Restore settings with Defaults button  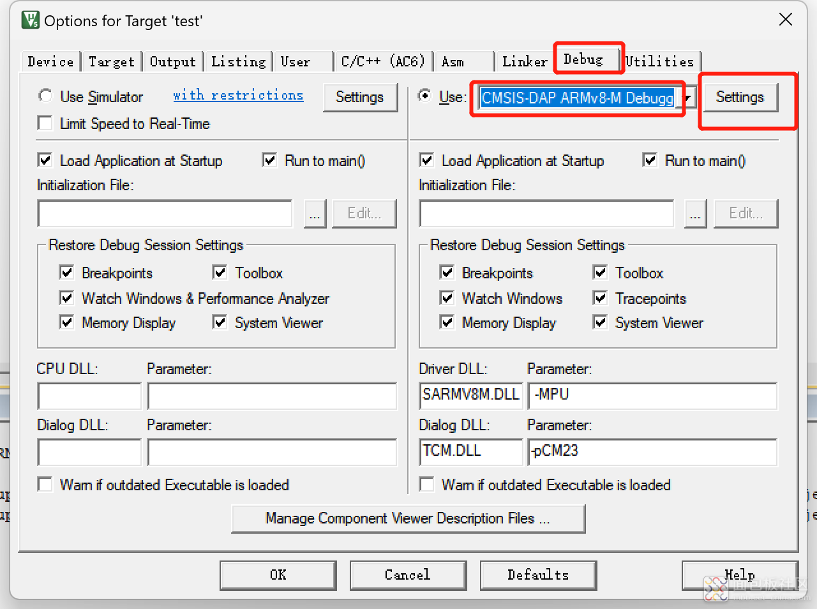click(538, 575)
